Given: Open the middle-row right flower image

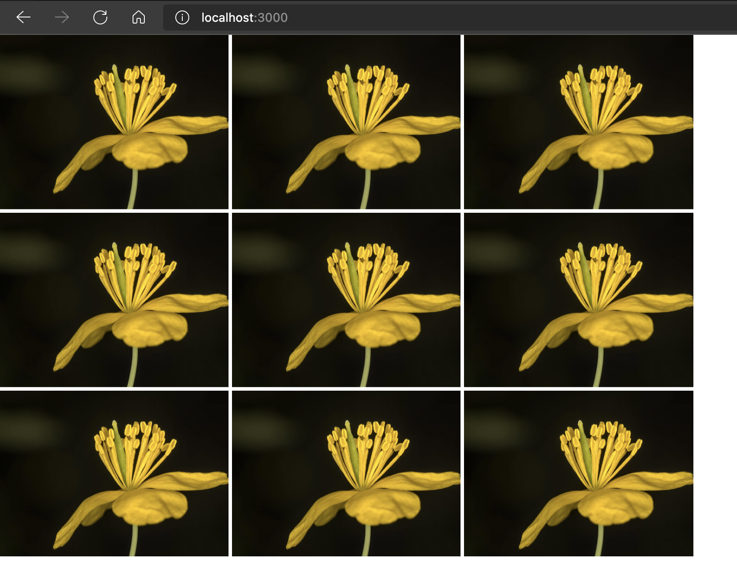Looking at the screenshot, I should pos(578,300).
